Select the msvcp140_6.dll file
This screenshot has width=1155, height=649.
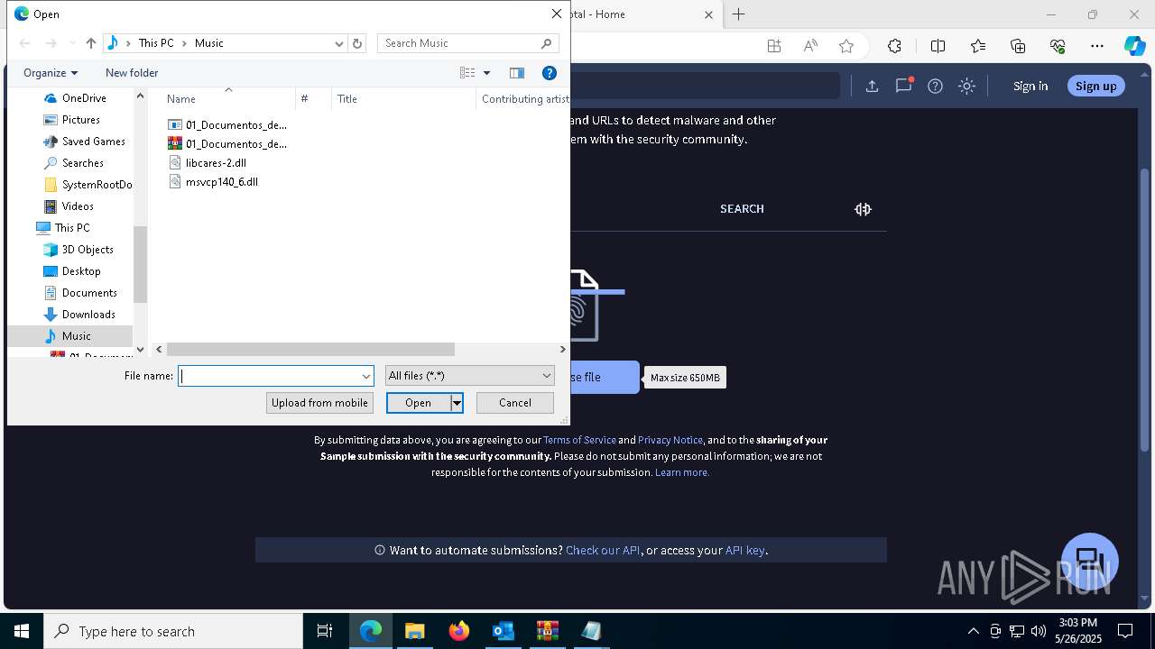point(222,182)
